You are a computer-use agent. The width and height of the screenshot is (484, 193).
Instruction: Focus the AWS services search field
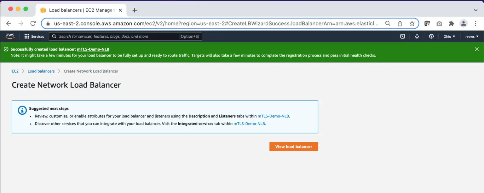(125, 36)
